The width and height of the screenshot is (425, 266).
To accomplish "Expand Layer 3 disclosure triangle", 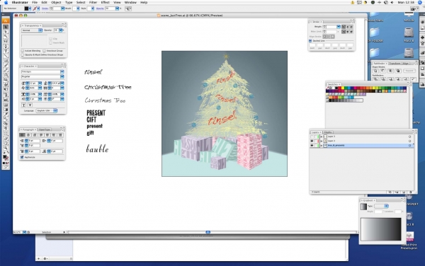I will click(x=322, y=137).
